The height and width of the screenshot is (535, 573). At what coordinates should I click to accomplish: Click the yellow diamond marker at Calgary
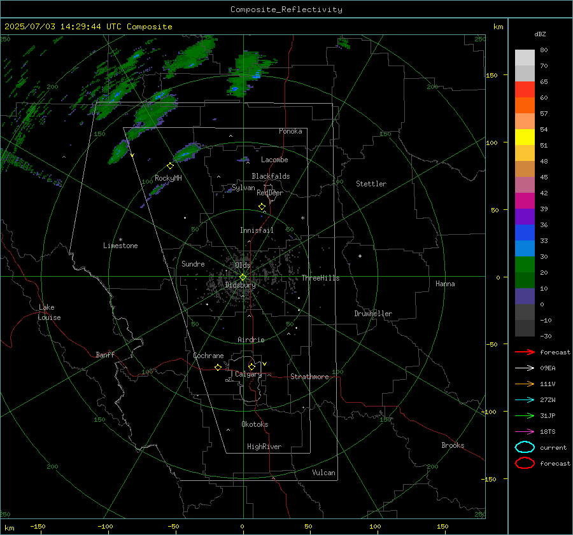click(x=251, y=366)
